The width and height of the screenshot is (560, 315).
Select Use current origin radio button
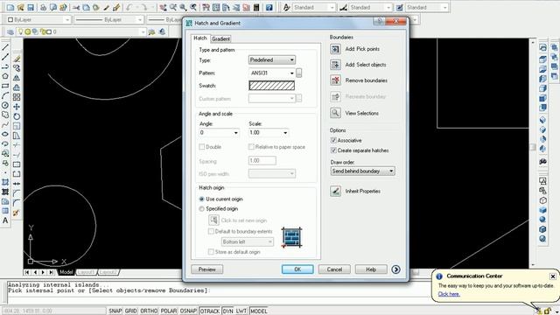pyautogui.click(x=201, y=199)
